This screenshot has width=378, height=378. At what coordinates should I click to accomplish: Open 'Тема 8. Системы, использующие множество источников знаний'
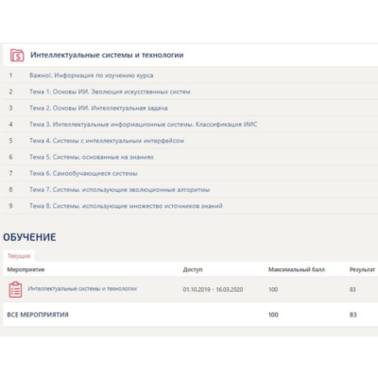pyautogui.click(x=126, y=206)
